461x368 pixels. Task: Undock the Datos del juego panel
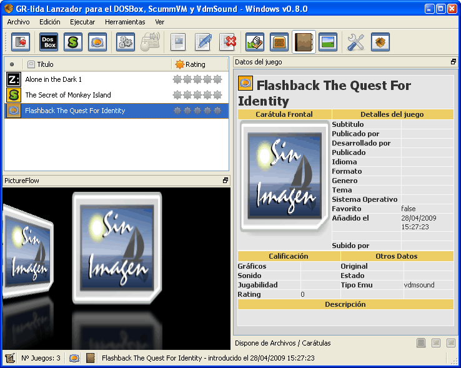(x=453, y=62)
